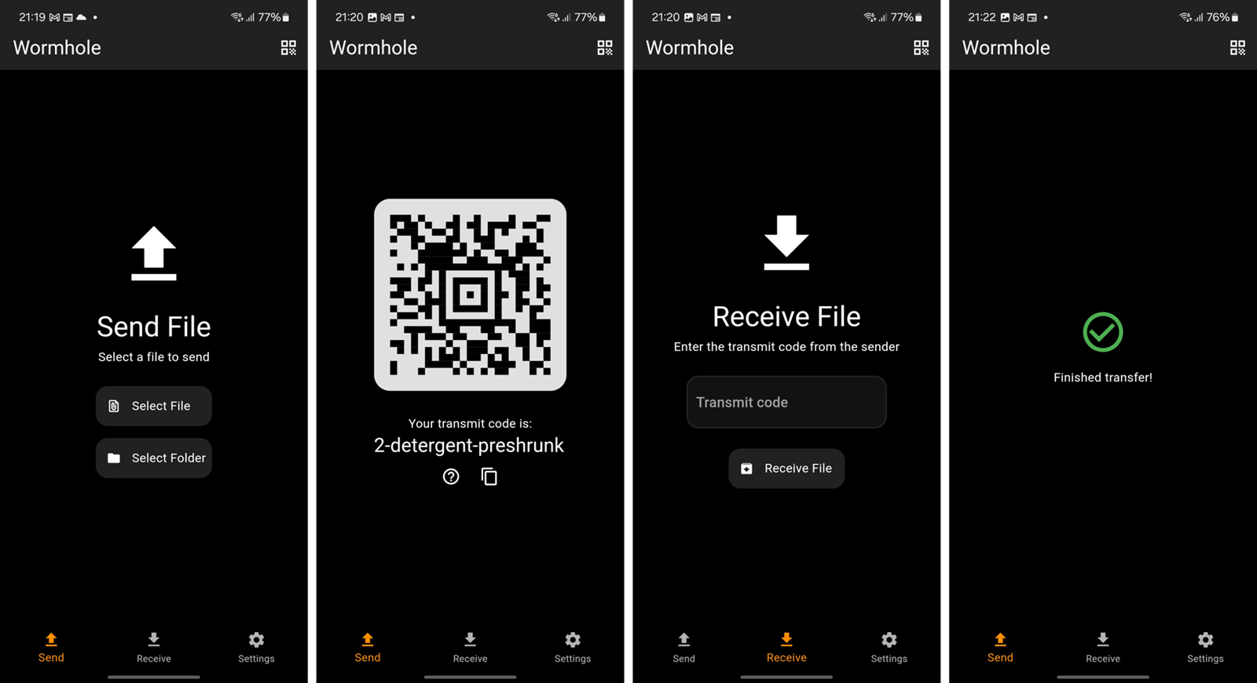Image resolution: width=1257 pixels, height=683 pixels.
Task: Click Receive File button below transmit code field
Action: click(786, 469)
